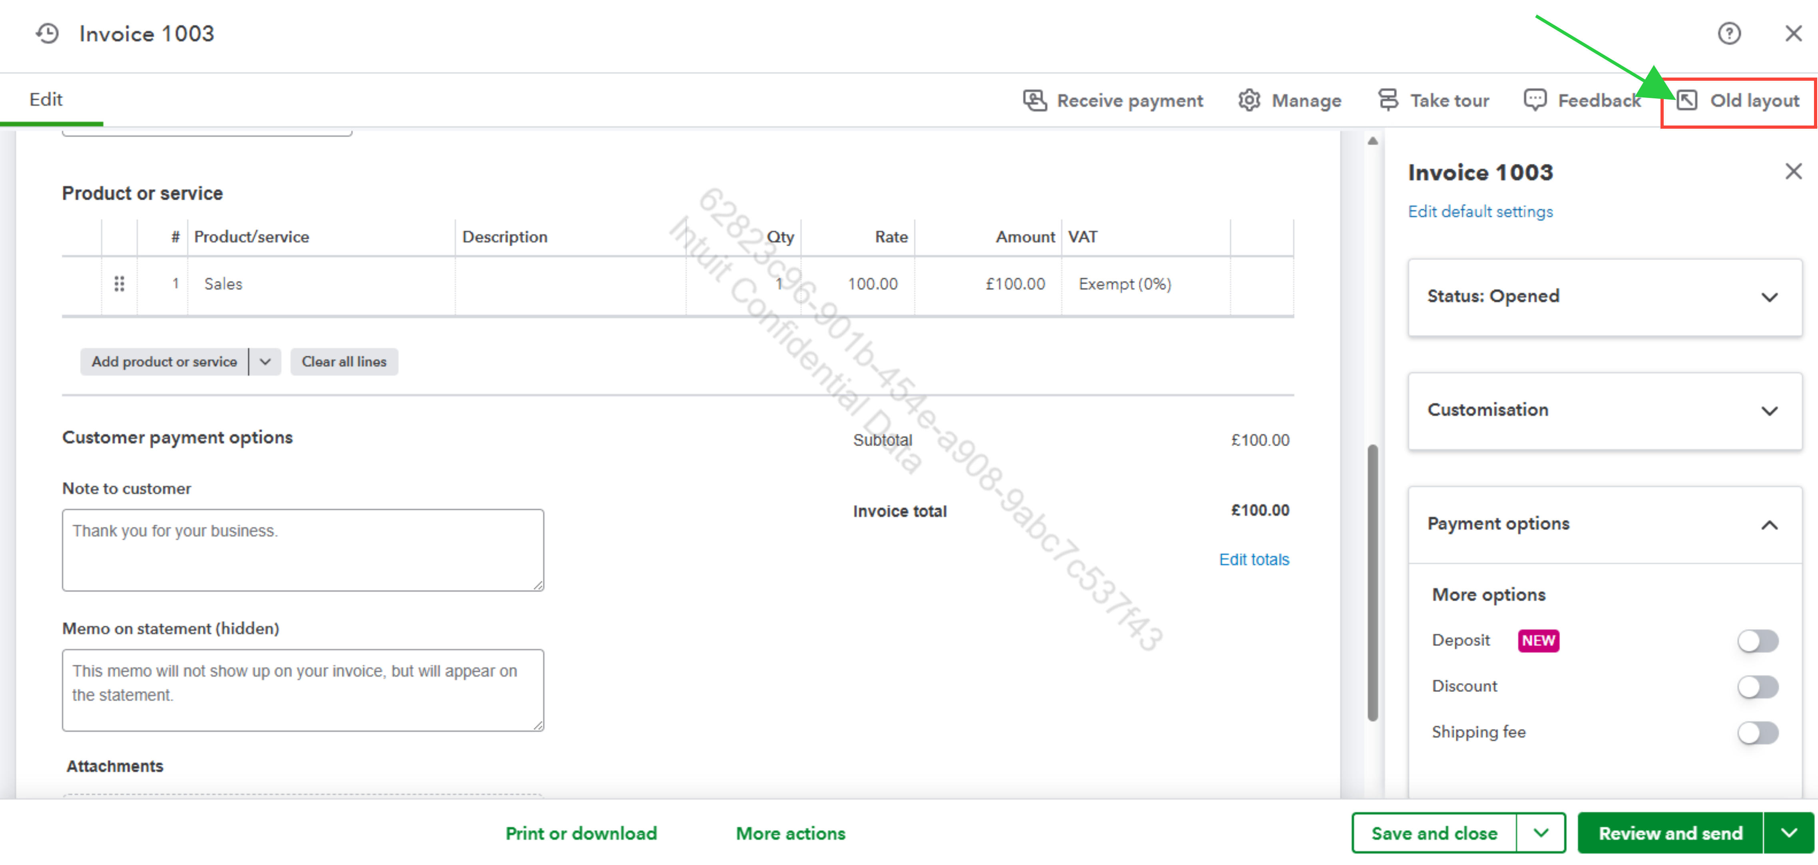The height and width of the screenshot is (865, 1818).
Task: Click into the Note to customer field
Action: click(x=303, y=550)
